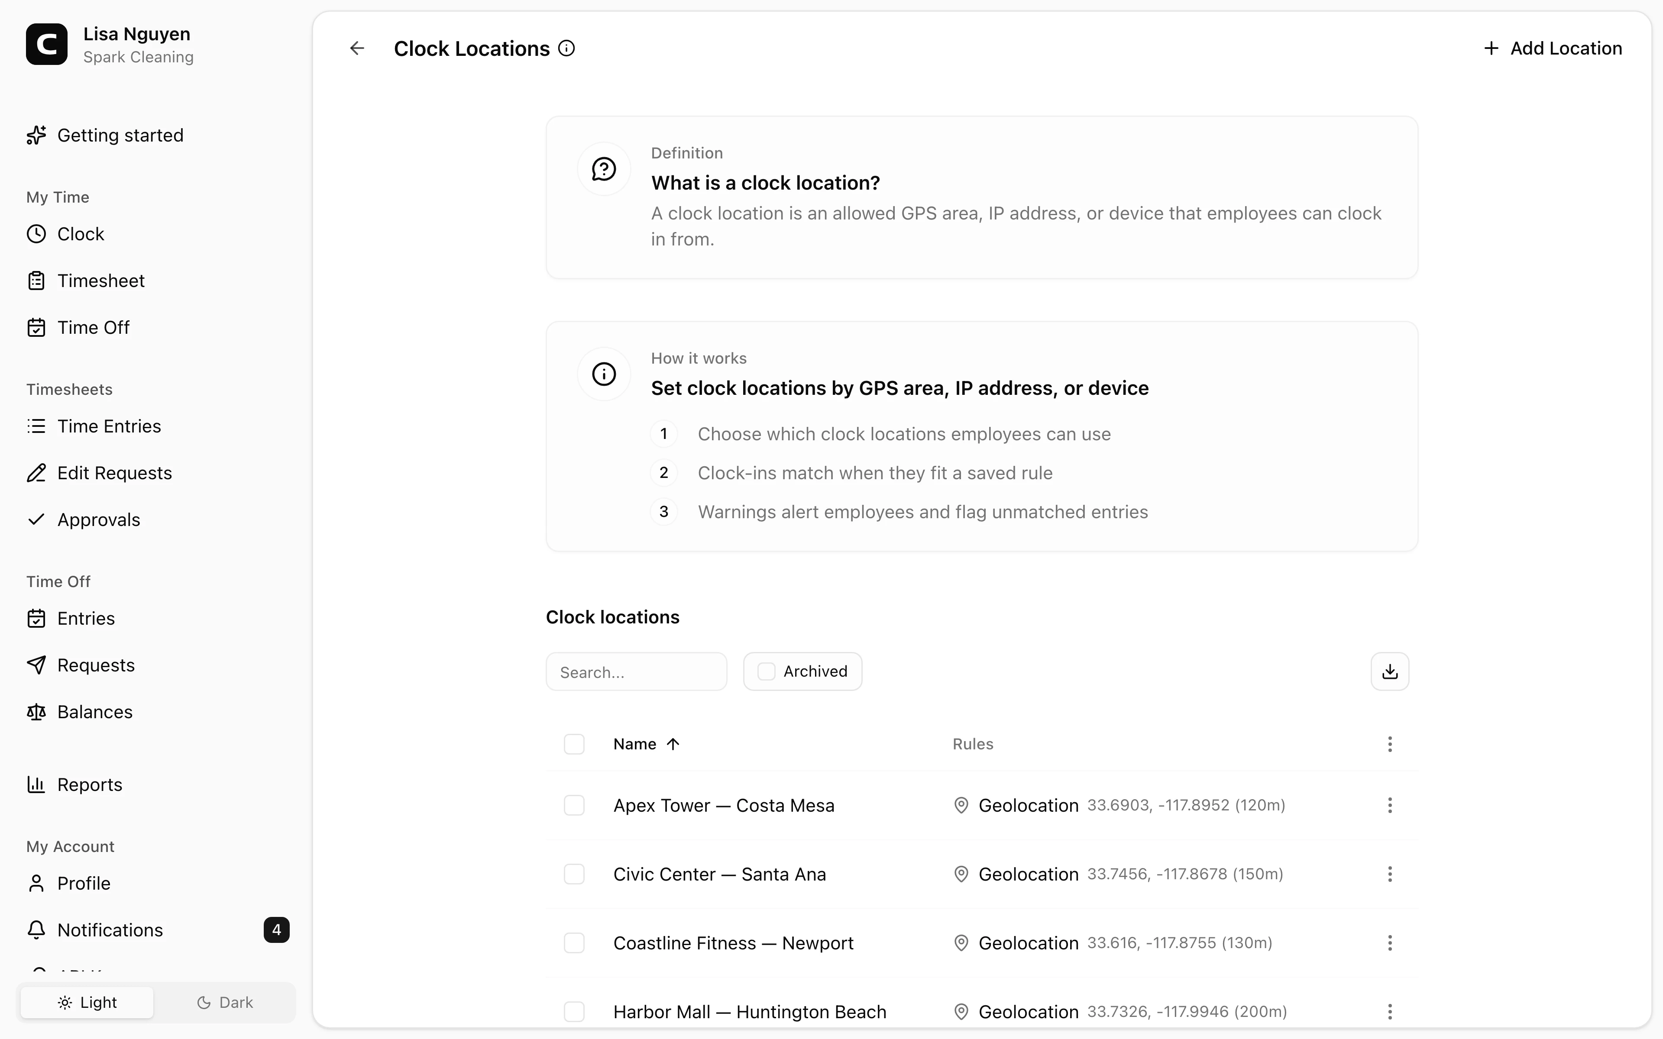The image size is (1663, 1039).
Task: Click the Entries calendar icon under Time Off
Action: [x=36, y=619]
